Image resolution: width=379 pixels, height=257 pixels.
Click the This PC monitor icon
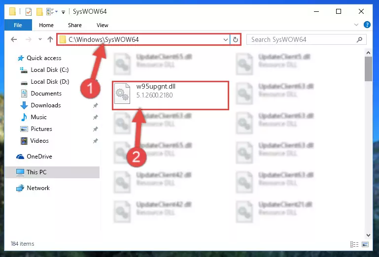coord(20,172)
